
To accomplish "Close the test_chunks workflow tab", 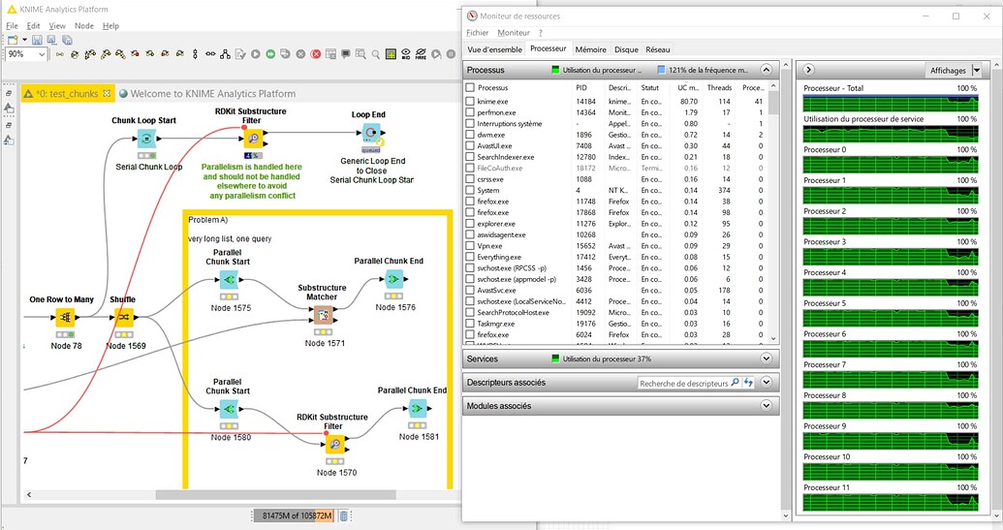I will 107,93.
